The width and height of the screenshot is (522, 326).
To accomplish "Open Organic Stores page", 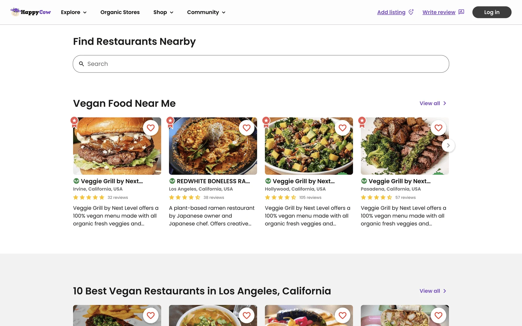I will click(120, 12).
